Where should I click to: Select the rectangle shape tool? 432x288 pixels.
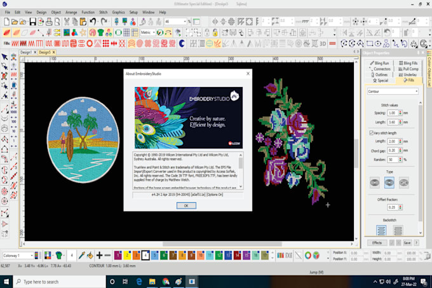(x=370, y=43)
